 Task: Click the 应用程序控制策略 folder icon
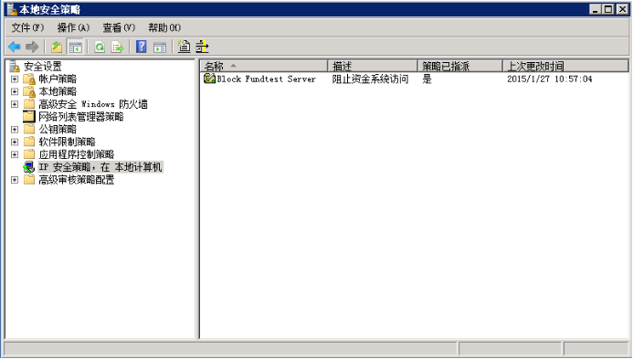point(29,153)
